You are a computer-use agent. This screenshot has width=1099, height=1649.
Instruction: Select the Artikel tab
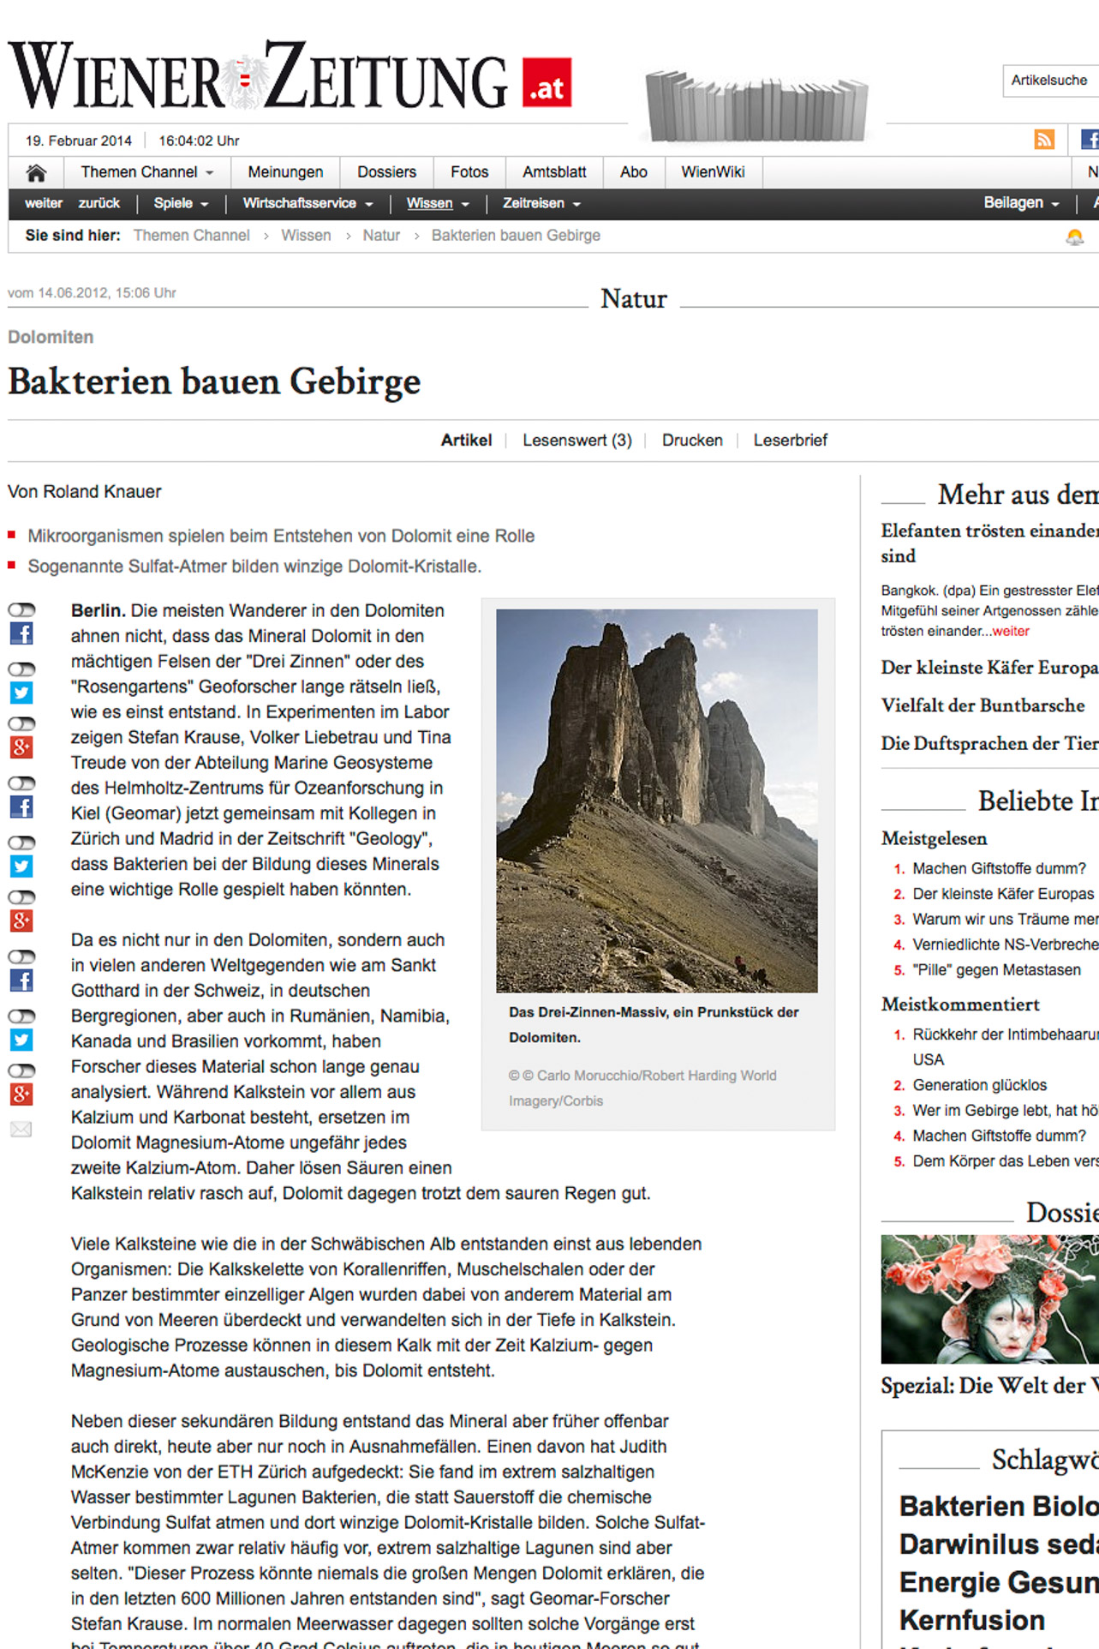[466, 441]
